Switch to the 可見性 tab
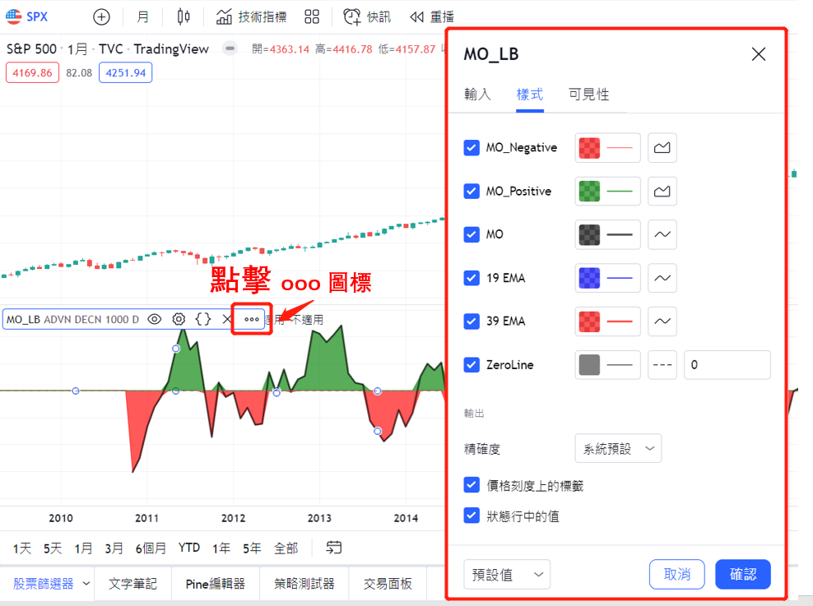The width and height of the screenshot is (813, 606). pyautogui.click(x=588, y=95)
